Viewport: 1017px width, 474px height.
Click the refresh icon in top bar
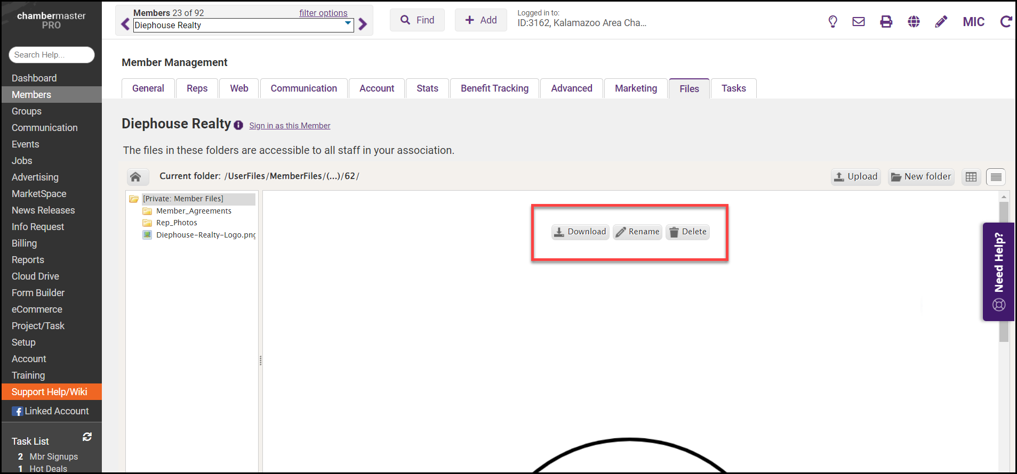click(x=1006, y=22)
